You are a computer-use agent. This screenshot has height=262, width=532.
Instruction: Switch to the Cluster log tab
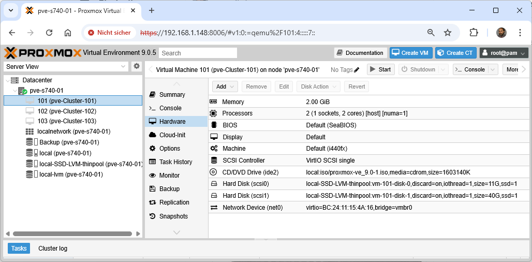click(x=53, y=249)
